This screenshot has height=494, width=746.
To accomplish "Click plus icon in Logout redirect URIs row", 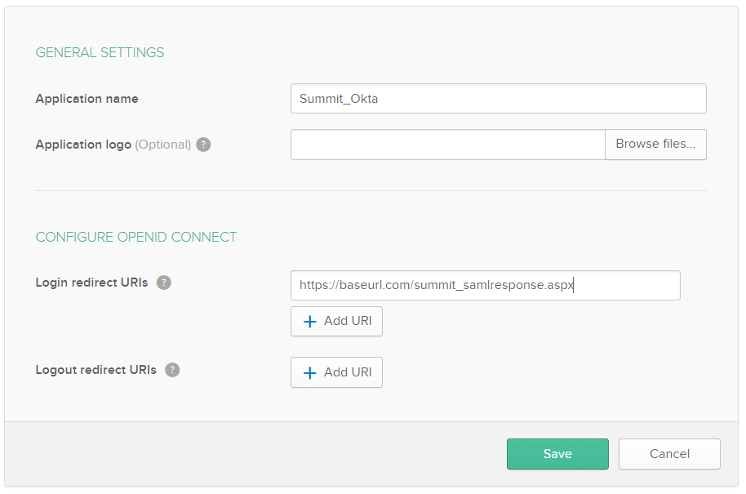I will [x=309, y=373].
